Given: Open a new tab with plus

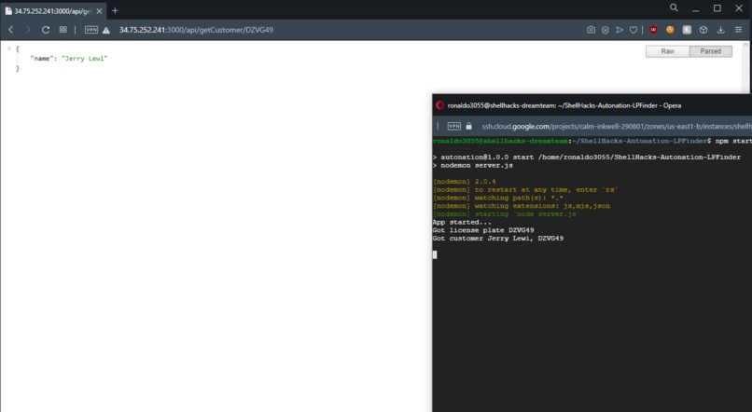Looking at the screenshot, I should click(x=115, y=10).
